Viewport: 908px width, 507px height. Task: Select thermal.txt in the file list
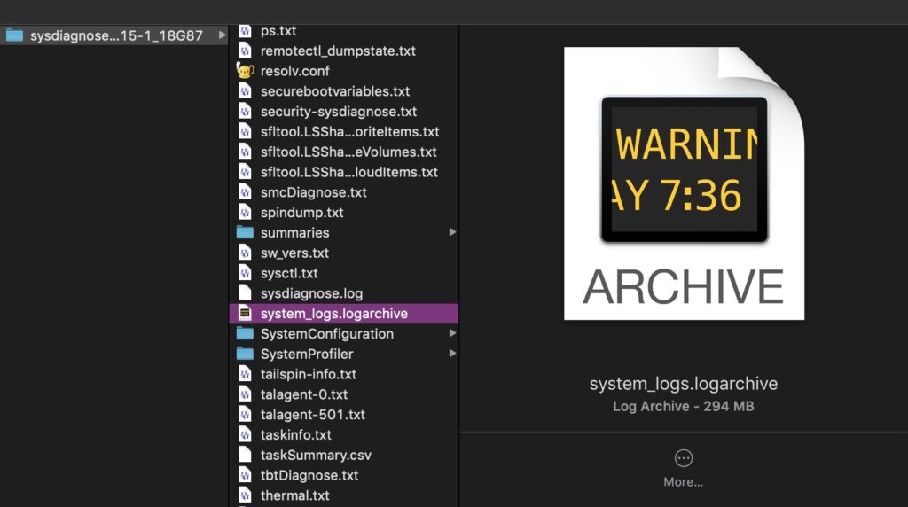point(294,495)
